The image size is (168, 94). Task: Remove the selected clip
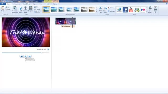(111, 8)
